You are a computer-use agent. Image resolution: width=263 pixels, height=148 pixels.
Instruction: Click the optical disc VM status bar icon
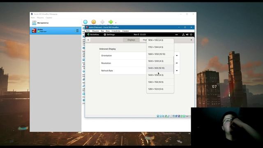[x=161, y=116]
